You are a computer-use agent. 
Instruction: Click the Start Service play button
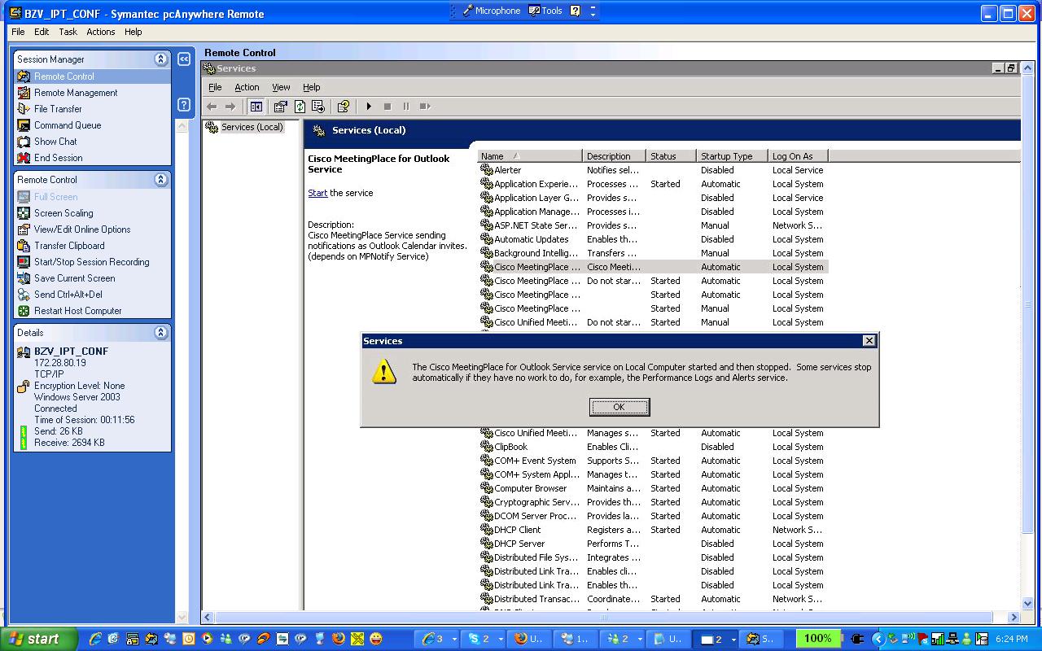369,107
